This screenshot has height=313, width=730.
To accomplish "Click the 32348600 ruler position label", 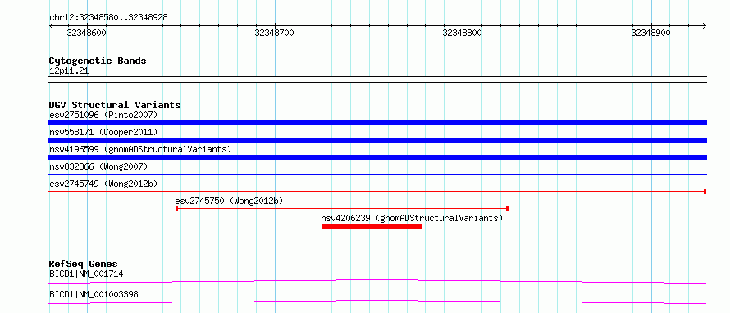I will (x=87, y=33).
